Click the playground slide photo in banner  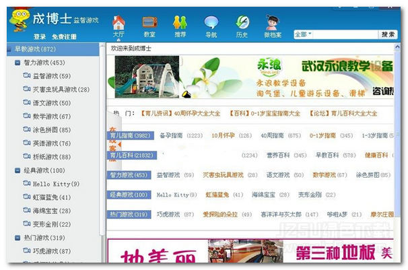pyautogui.click(x=147, y=77)
